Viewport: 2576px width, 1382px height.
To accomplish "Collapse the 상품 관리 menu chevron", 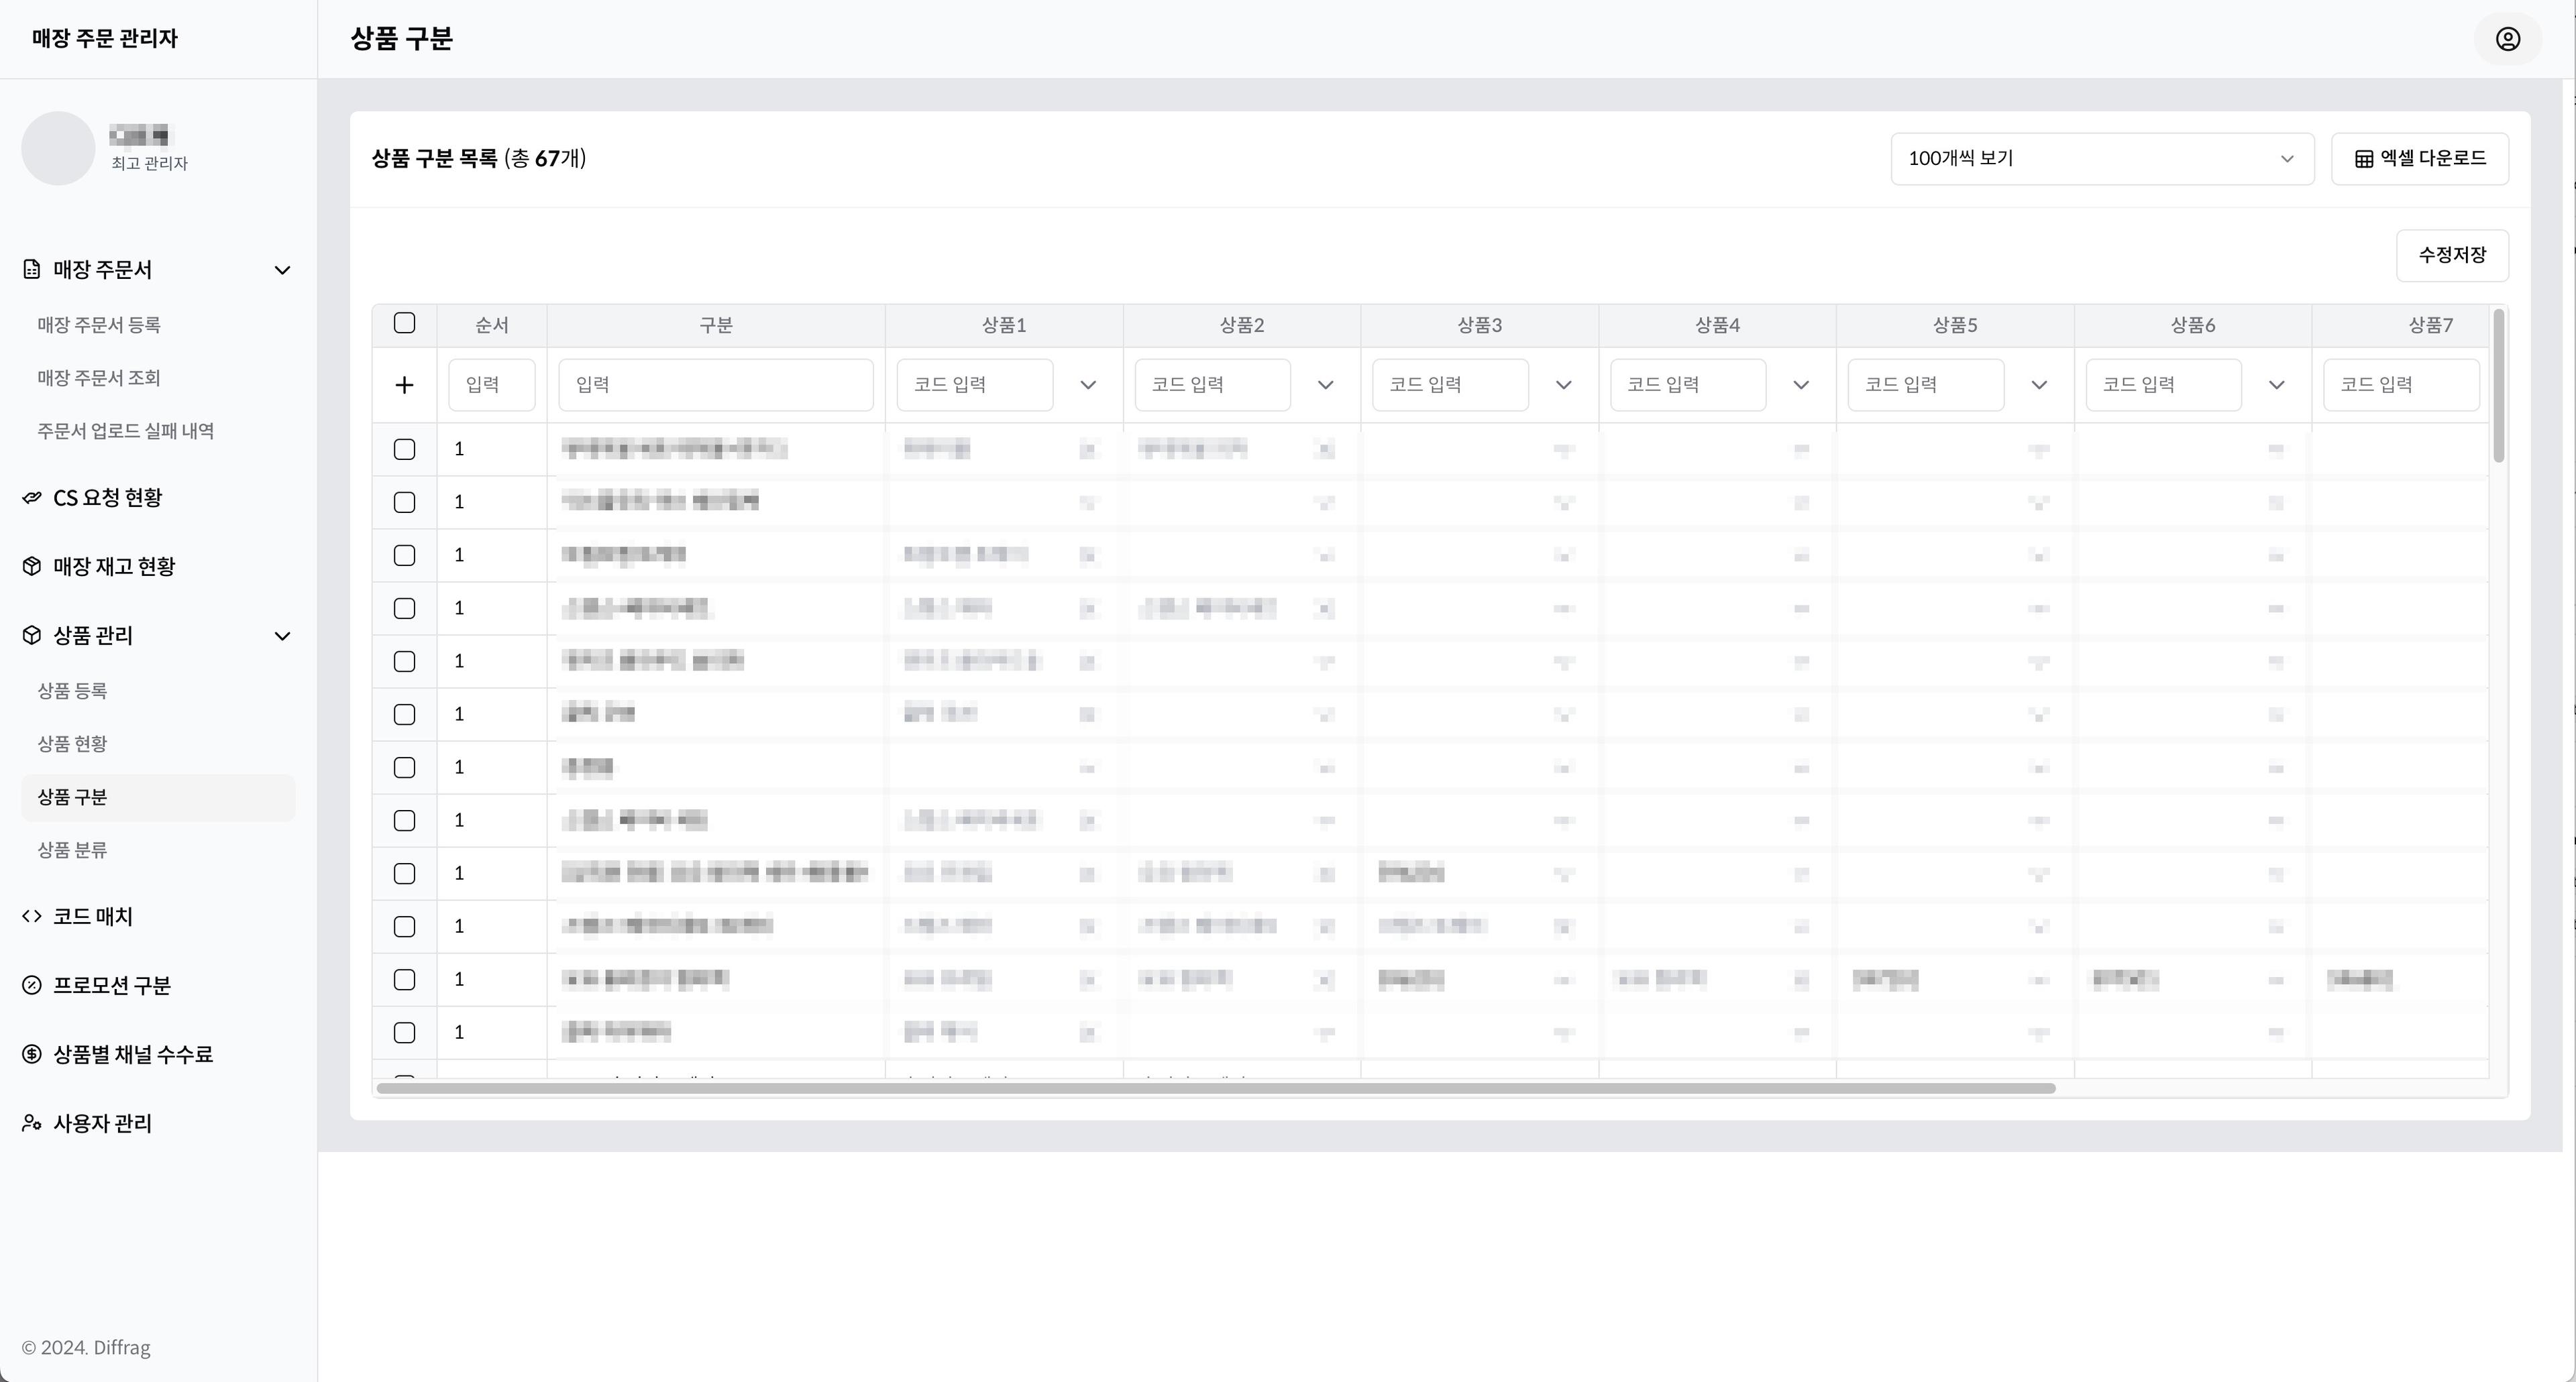I will 283,636.
